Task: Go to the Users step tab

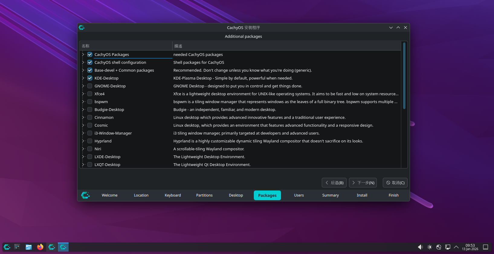Action: [299, 195]
